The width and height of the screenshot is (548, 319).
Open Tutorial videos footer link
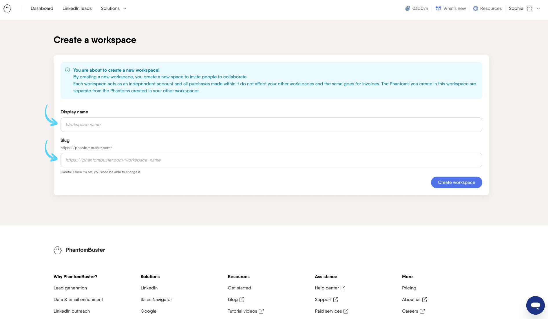click(x=242, y=311)
